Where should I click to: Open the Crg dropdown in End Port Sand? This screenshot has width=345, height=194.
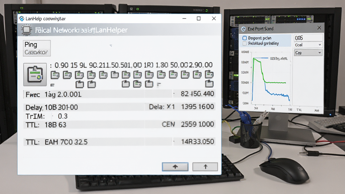[x=308, y=53]
